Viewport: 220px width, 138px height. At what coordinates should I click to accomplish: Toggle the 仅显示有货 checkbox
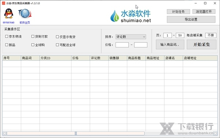57,37
